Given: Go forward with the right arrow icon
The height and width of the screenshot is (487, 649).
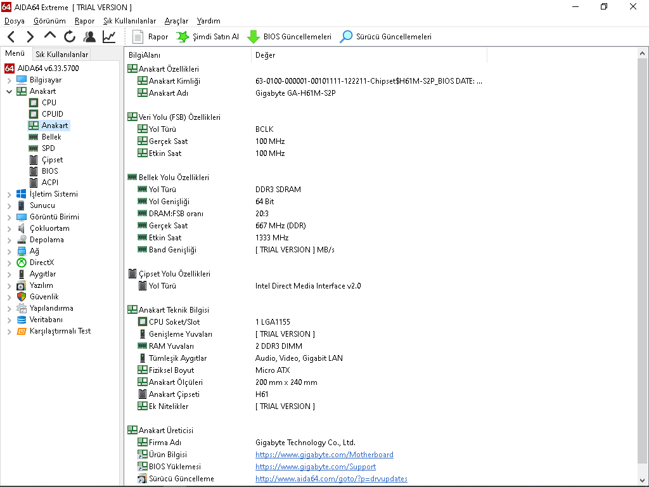Looking at the screenshot, I should [x=30, y=37].
